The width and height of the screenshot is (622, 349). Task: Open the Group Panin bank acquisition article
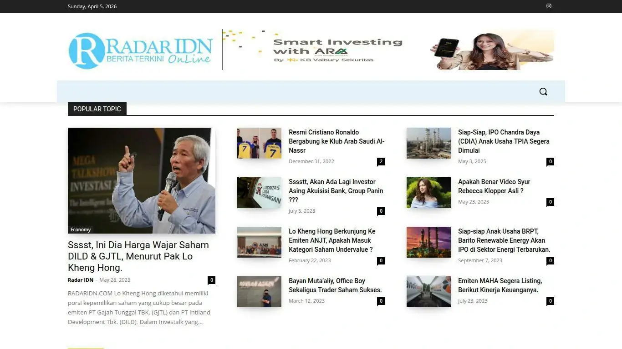336,190
